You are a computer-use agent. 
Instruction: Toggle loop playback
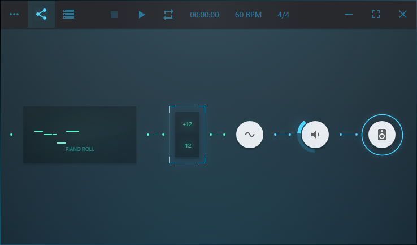pyautogui.click(x=168, y=15)
